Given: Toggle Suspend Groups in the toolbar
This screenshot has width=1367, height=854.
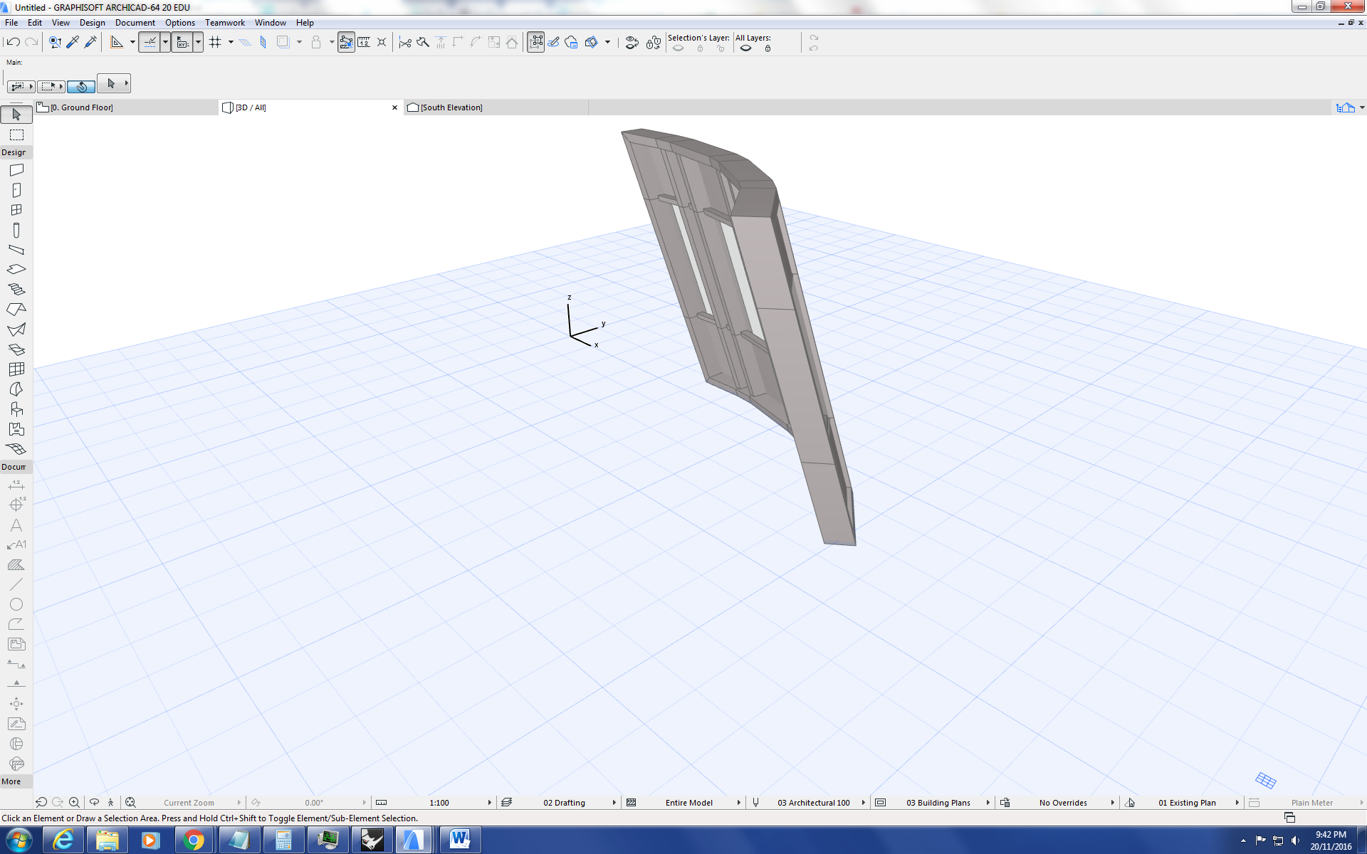Looking at the screenshot, I should 346,42.
